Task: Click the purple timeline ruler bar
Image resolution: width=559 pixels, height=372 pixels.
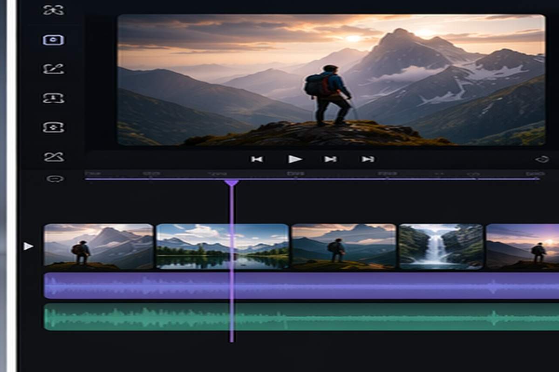Action: pyautogui.click(x=312, y=179)
